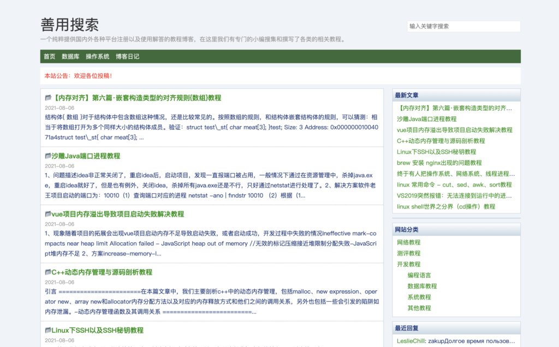Open the 数据库 navigation menu
The width and height of the screenshot is (559, 347).
tap(71, 56)
